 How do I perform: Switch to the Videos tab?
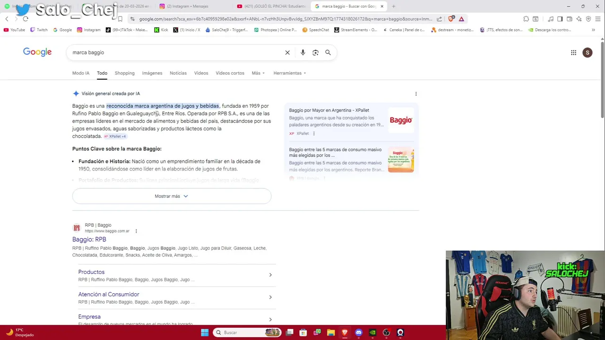tap(201, 73)
